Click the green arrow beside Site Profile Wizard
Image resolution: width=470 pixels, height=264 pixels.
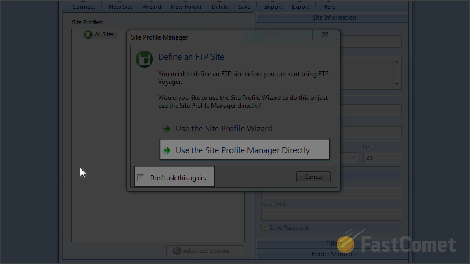167,129
